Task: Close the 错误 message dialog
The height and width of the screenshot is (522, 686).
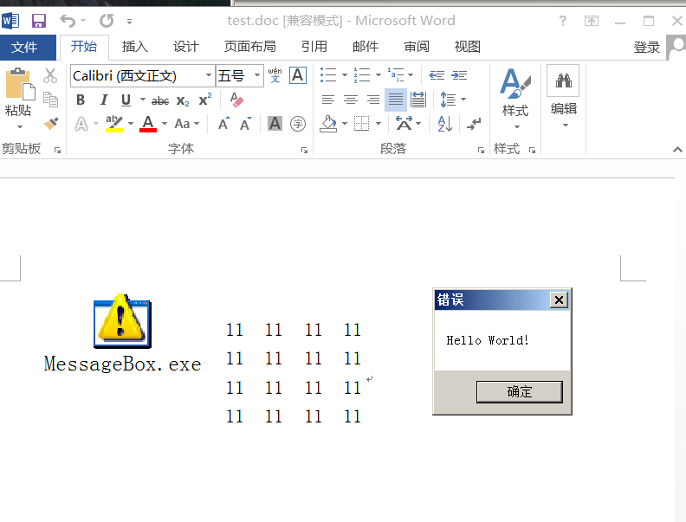Action: point(559,300)
